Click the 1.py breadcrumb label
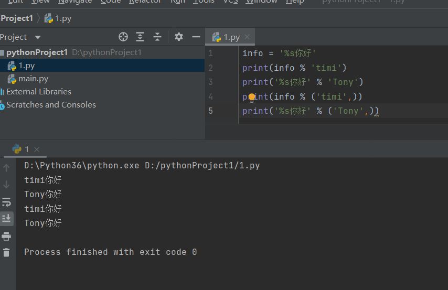The image size is (448, 290). [x=63, y=18]
